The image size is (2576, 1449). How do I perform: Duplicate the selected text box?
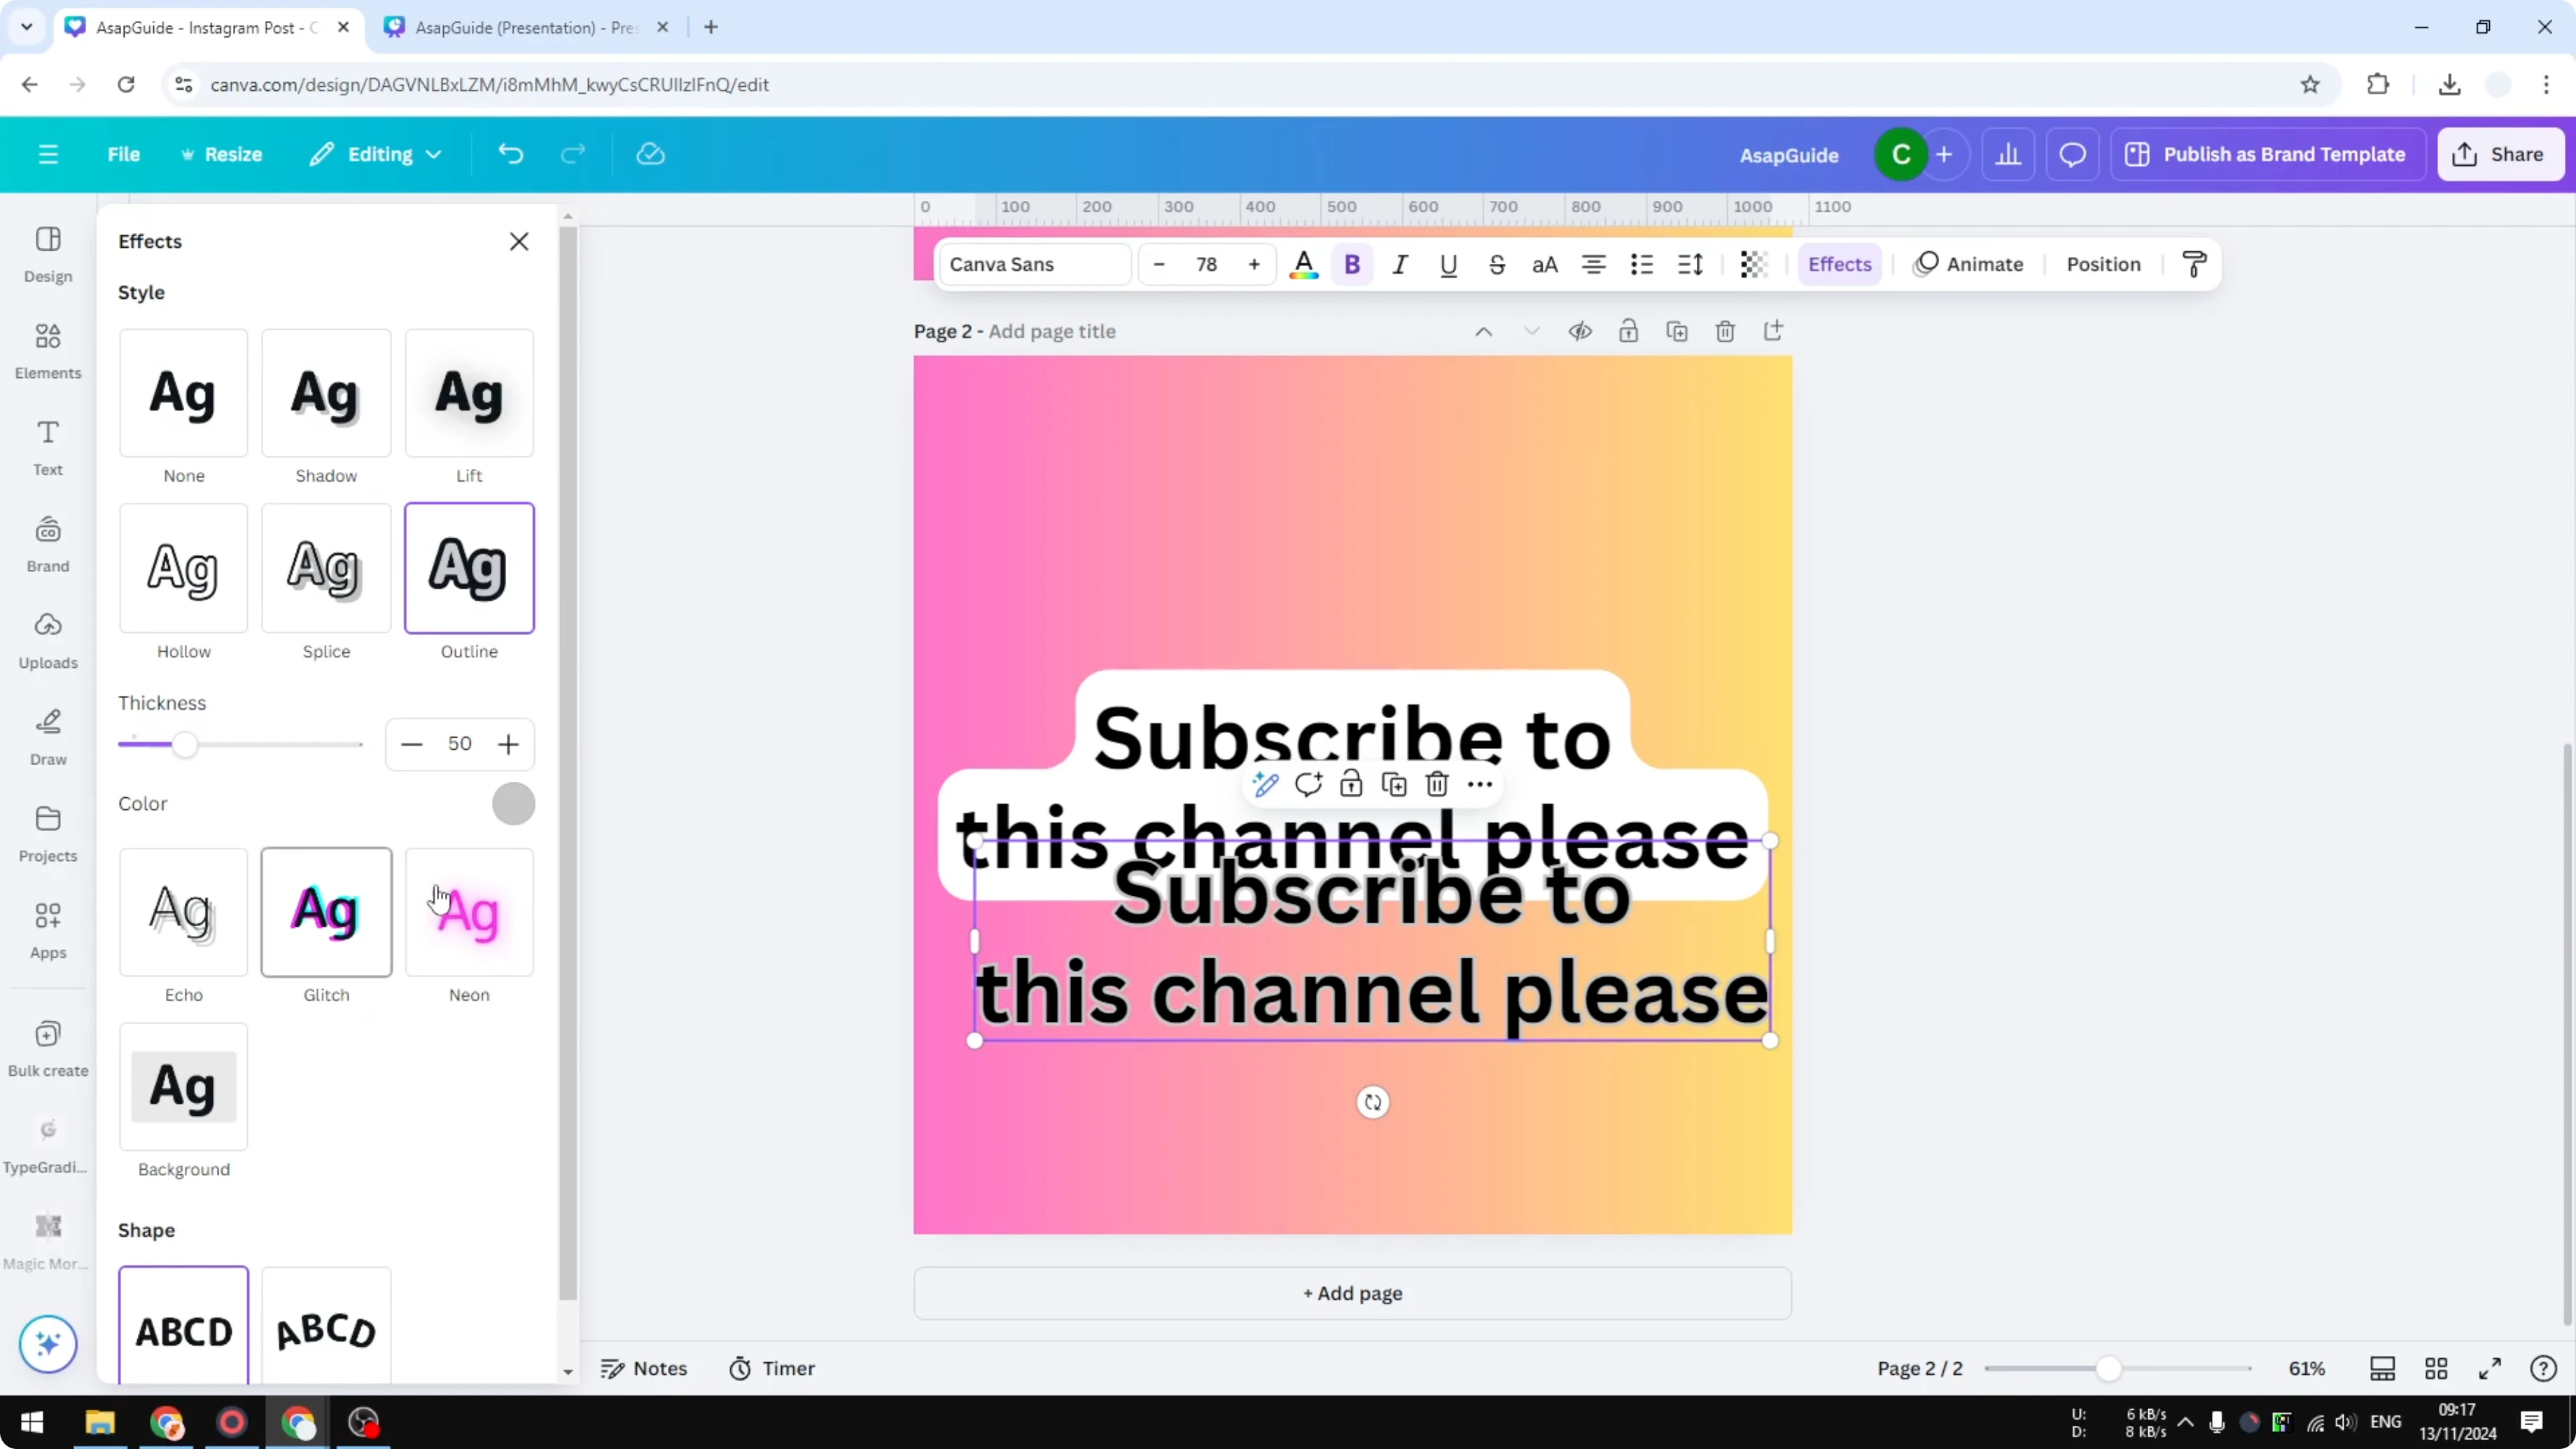coord(1394,784)
